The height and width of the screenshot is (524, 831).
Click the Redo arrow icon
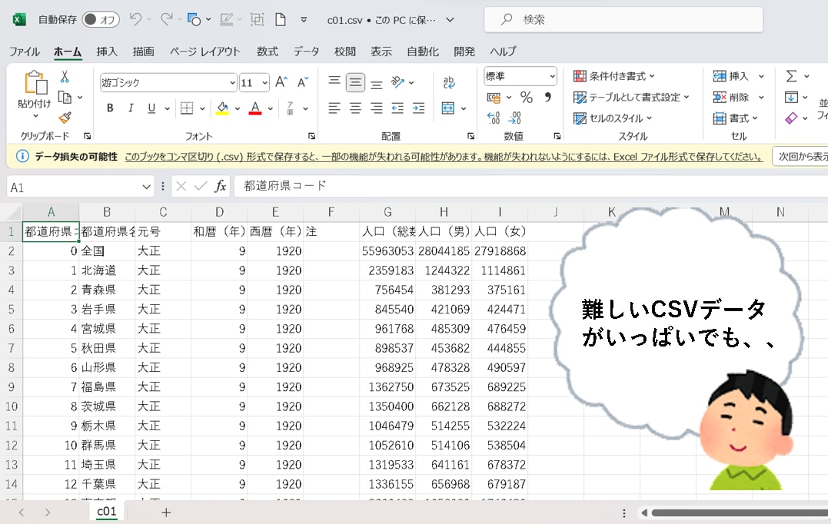(x=166, y=20)
